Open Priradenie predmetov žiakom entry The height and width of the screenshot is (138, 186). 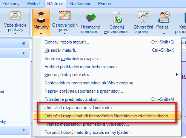point(107,99)
